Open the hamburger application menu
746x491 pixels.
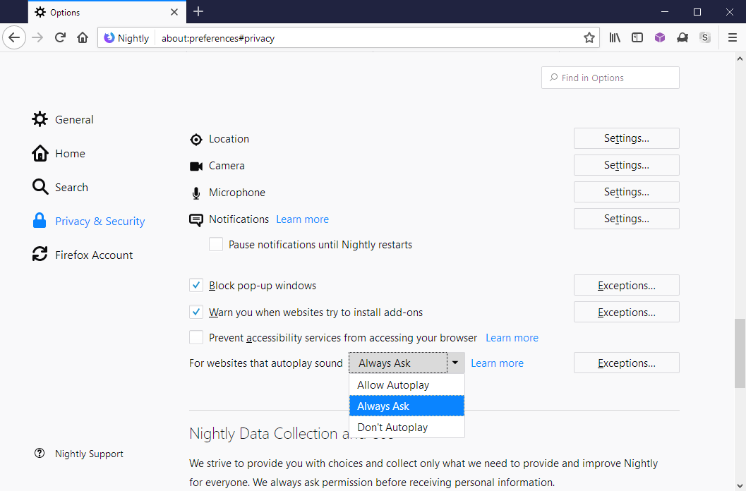pos(733,37)
